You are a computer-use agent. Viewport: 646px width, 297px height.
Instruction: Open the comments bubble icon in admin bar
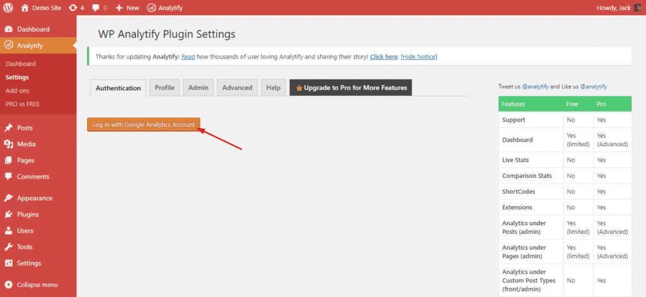pyautogui.click(x=96, y=8)
